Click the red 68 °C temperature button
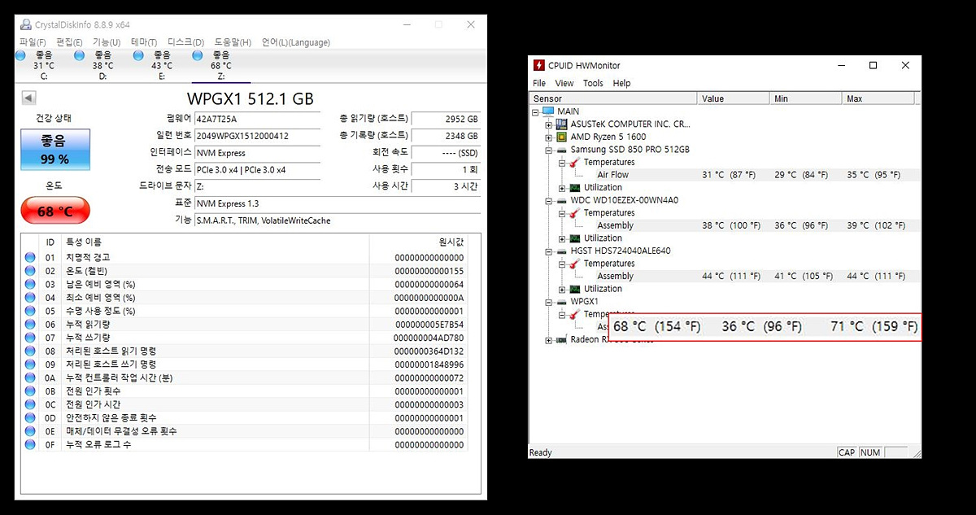This screenshot has height=515, width=976. tap(55, 212)
